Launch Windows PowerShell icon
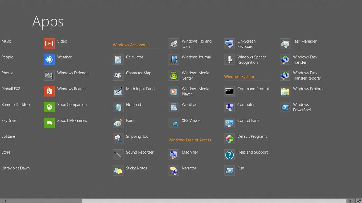Viewport: 362px width, 203px height. click(285, 107)
